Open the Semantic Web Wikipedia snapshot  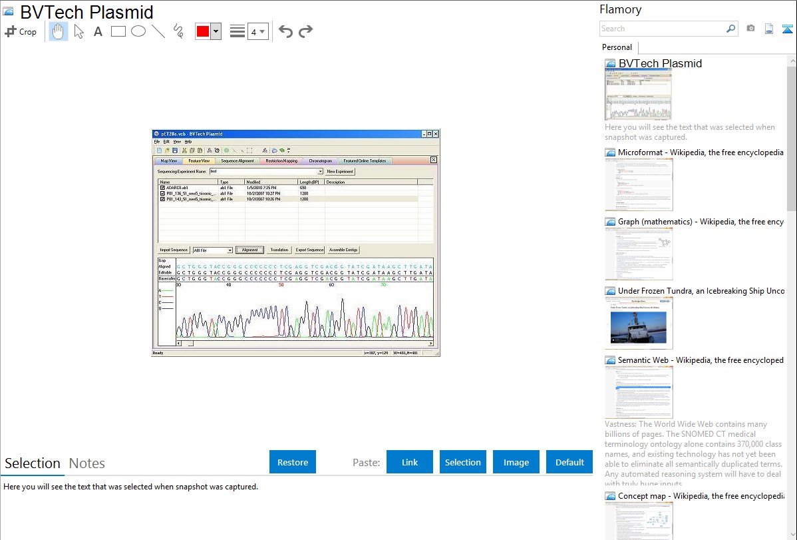[701, 360]
